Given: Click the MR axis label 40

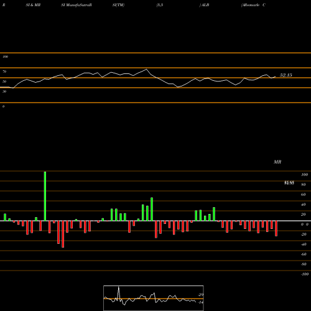Looking at the screenshot, I should click(304, 205).
